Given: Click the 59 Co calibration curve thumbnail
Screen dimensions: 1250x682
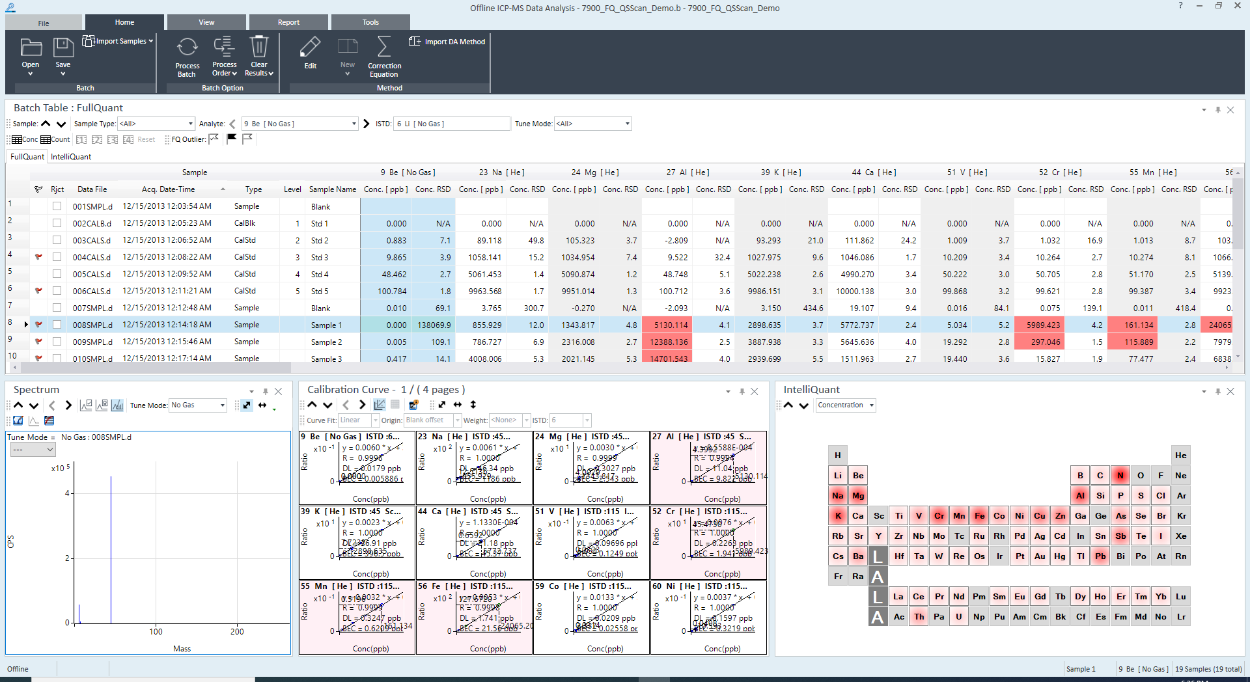Looking at the screenshot, I should [x=592, y=618].
